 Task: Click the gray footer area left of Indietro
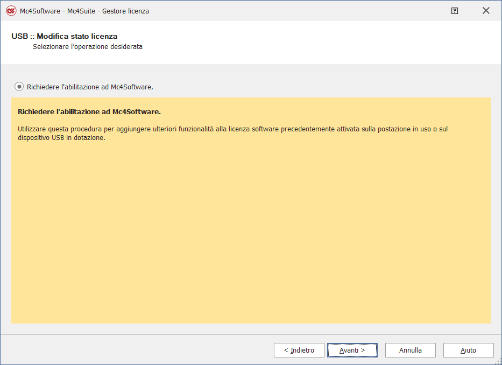coord(135,350)
